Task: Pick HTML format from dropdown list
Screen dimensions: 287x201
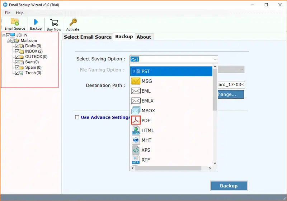Action: click(x=147, y=131)
